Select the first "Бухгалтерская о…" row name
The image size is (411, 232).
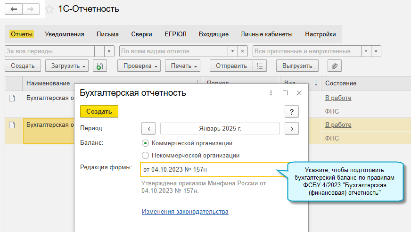(50, 98)
